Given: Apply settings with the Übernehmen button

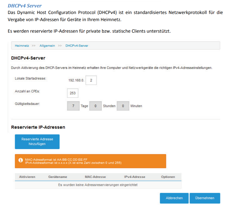Looking at the screenshot, I should click(205, 198).
